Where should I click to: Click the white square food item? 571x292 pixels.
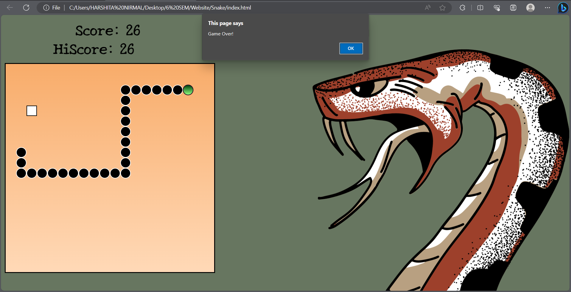click(32, 111)
